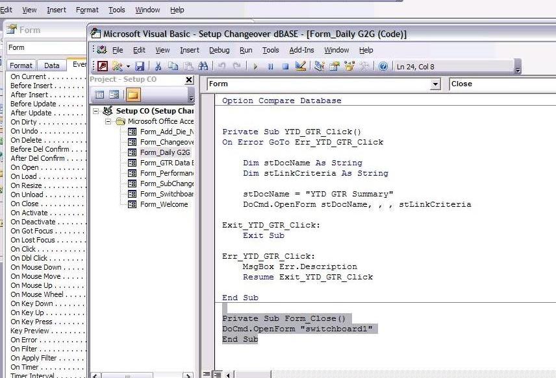Image resolution: width=556 pixels, height=378 pixels.
Task: Click code window scroll left arrow
Action: (x=229, y=375)
